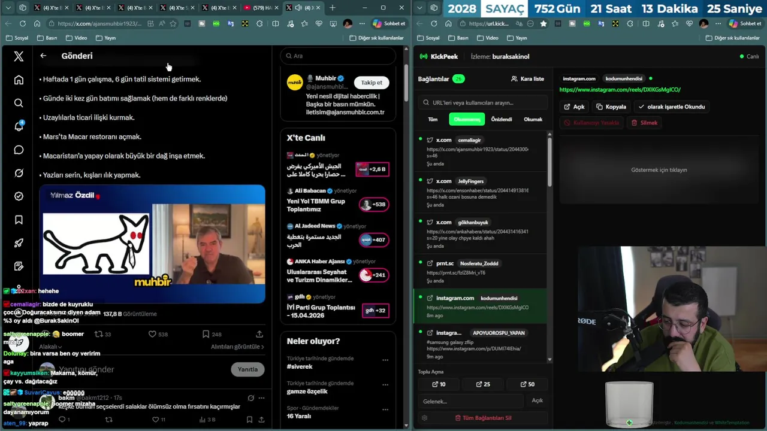Open more options for gamze özçelik trend
Viewport: 767px width, 431px height.
tap(385, 384)
